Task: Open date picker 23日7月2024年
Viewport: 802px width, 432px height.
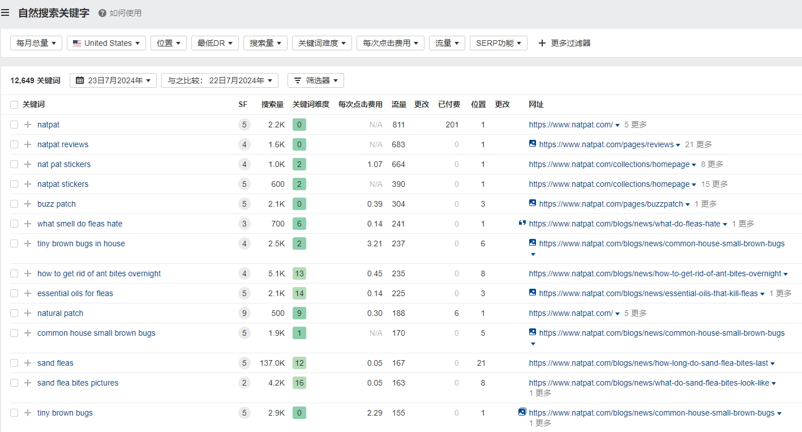Action: point(113,80)
